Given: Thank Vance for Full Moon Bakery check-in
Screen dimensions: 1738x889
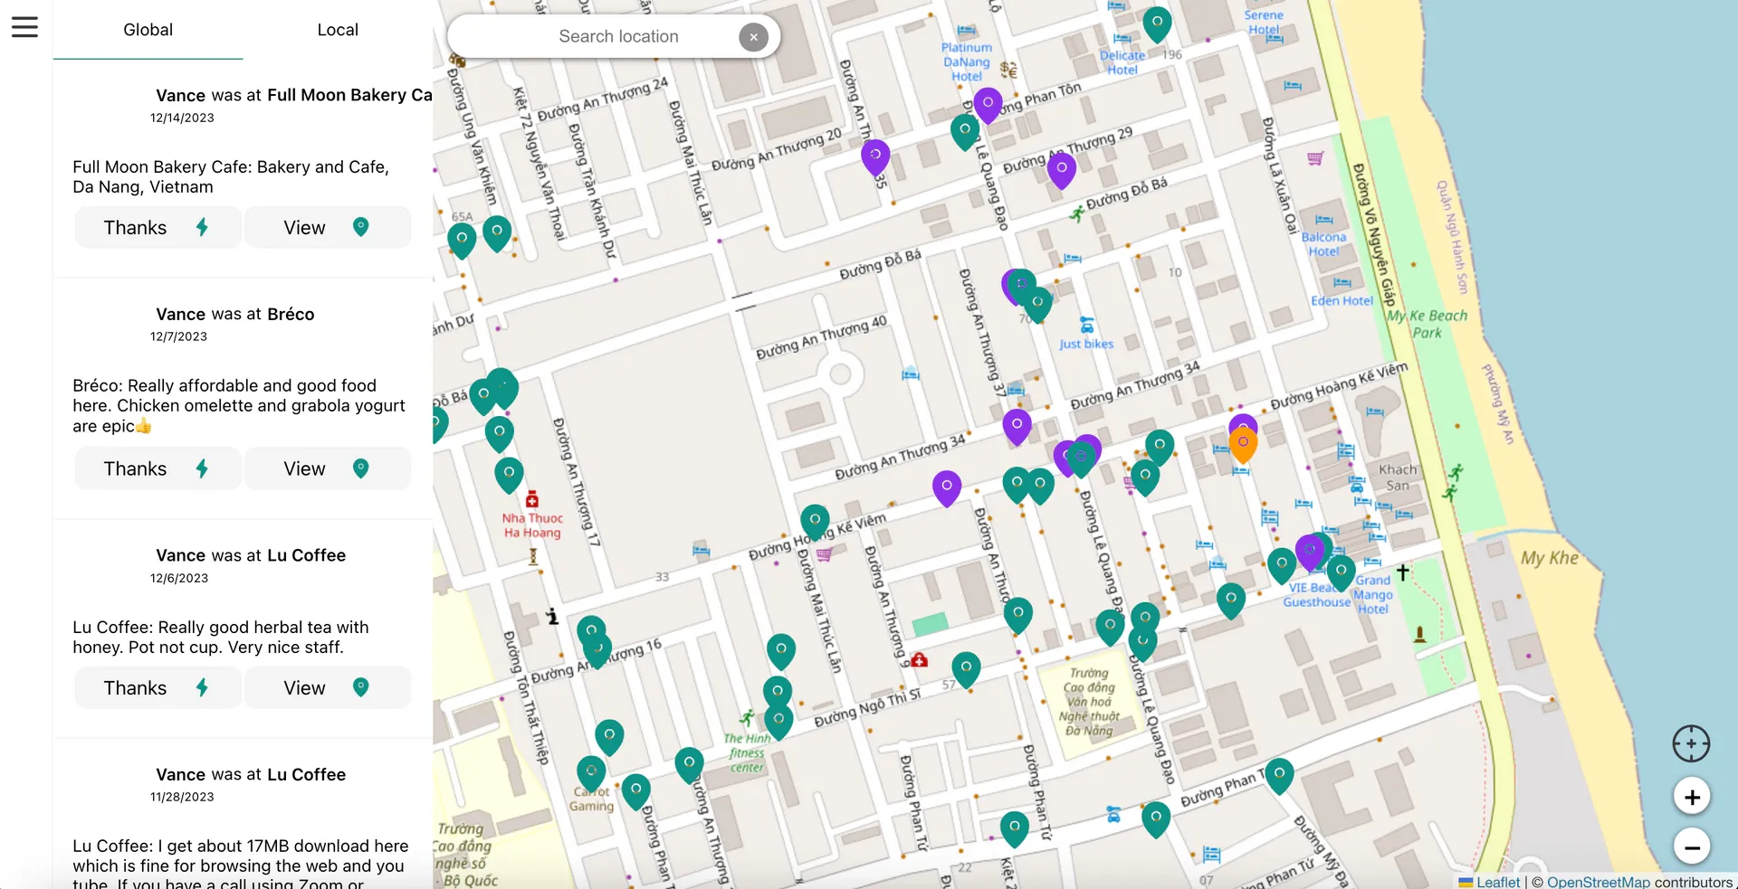Looking at the screenshot, I should (x=158, y=227).
